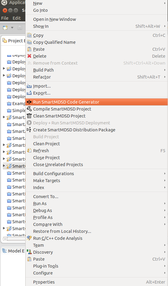Open the Debug As submenu
This screenshot has width=168, height=286.
pos(96,210)
